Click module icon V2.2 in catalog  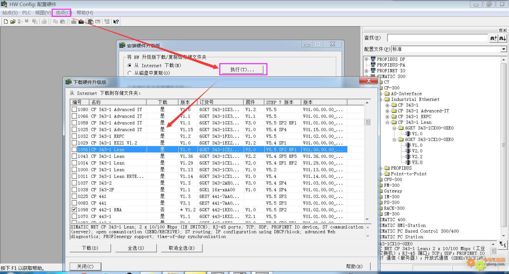(x=408, y=157)
